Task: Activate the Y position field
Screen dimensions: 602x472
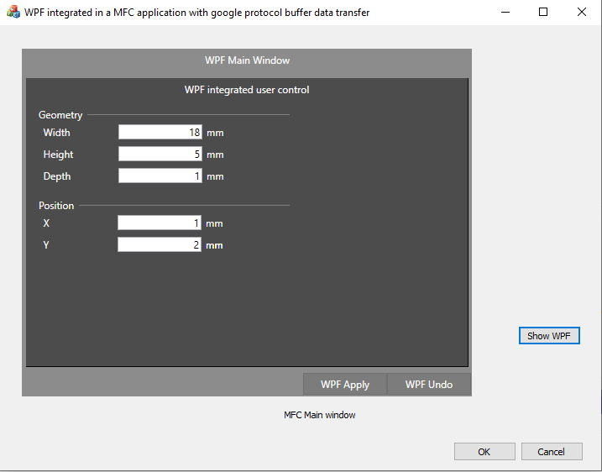Action: coord(160,244)
